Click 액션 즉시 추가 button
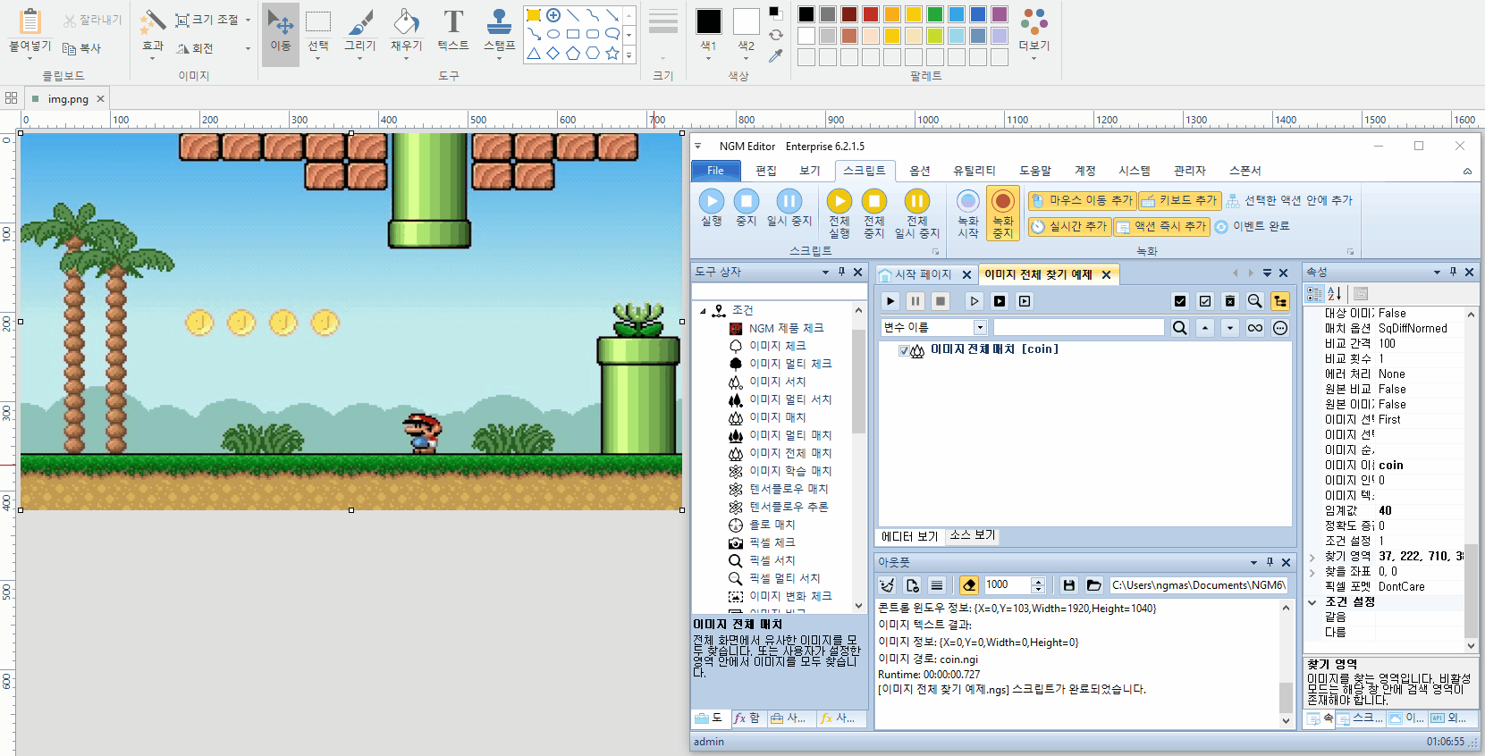 pyautogui.click(x=1161, y=227)
